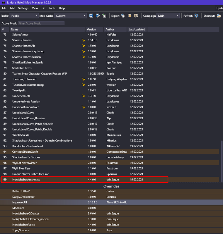The width and height of the screenshot is (223, 234).
Task: Select the ImprovedUI override row
Action: (111, 202)
